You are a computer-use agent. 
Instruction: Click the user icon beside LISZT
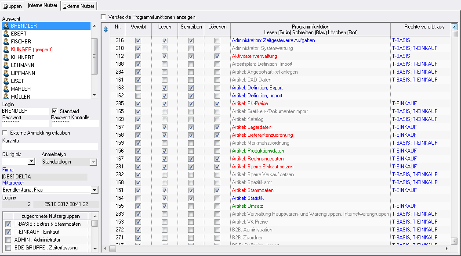(x=6, y=81)
